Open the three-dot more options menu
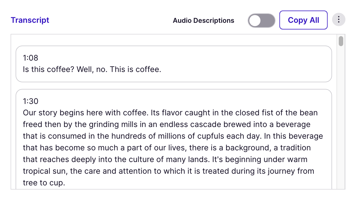Image resolution: width=351 pixels, height=199 pixels. [x=339, y=20]
